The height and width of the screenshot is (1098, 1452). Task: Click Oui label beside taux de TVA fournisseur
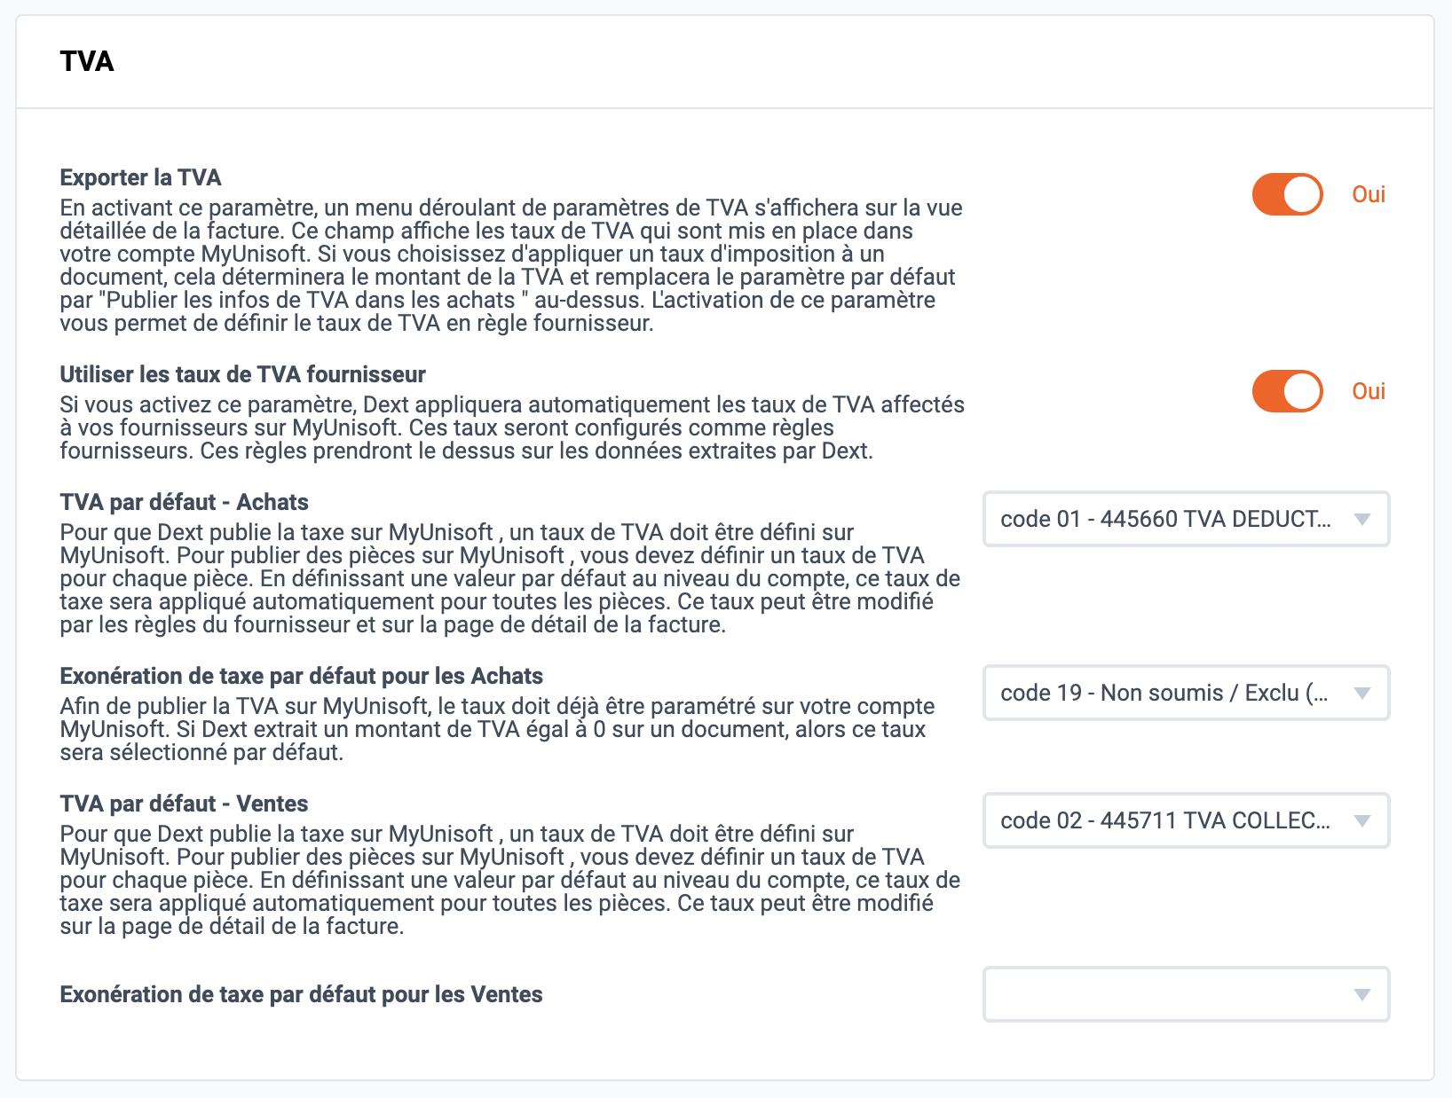1369,391
